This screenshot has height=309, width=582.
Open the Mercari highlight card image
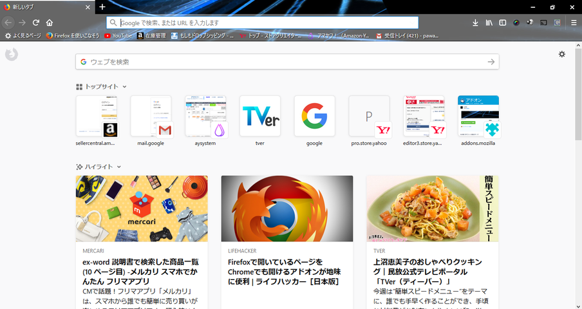142,209
